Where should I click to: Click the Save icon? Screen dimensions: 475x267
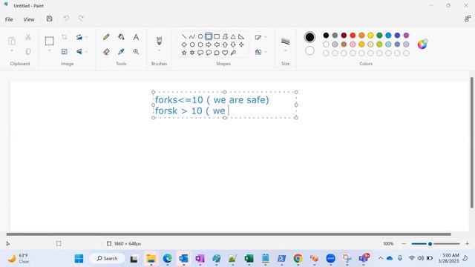point(50,19)
